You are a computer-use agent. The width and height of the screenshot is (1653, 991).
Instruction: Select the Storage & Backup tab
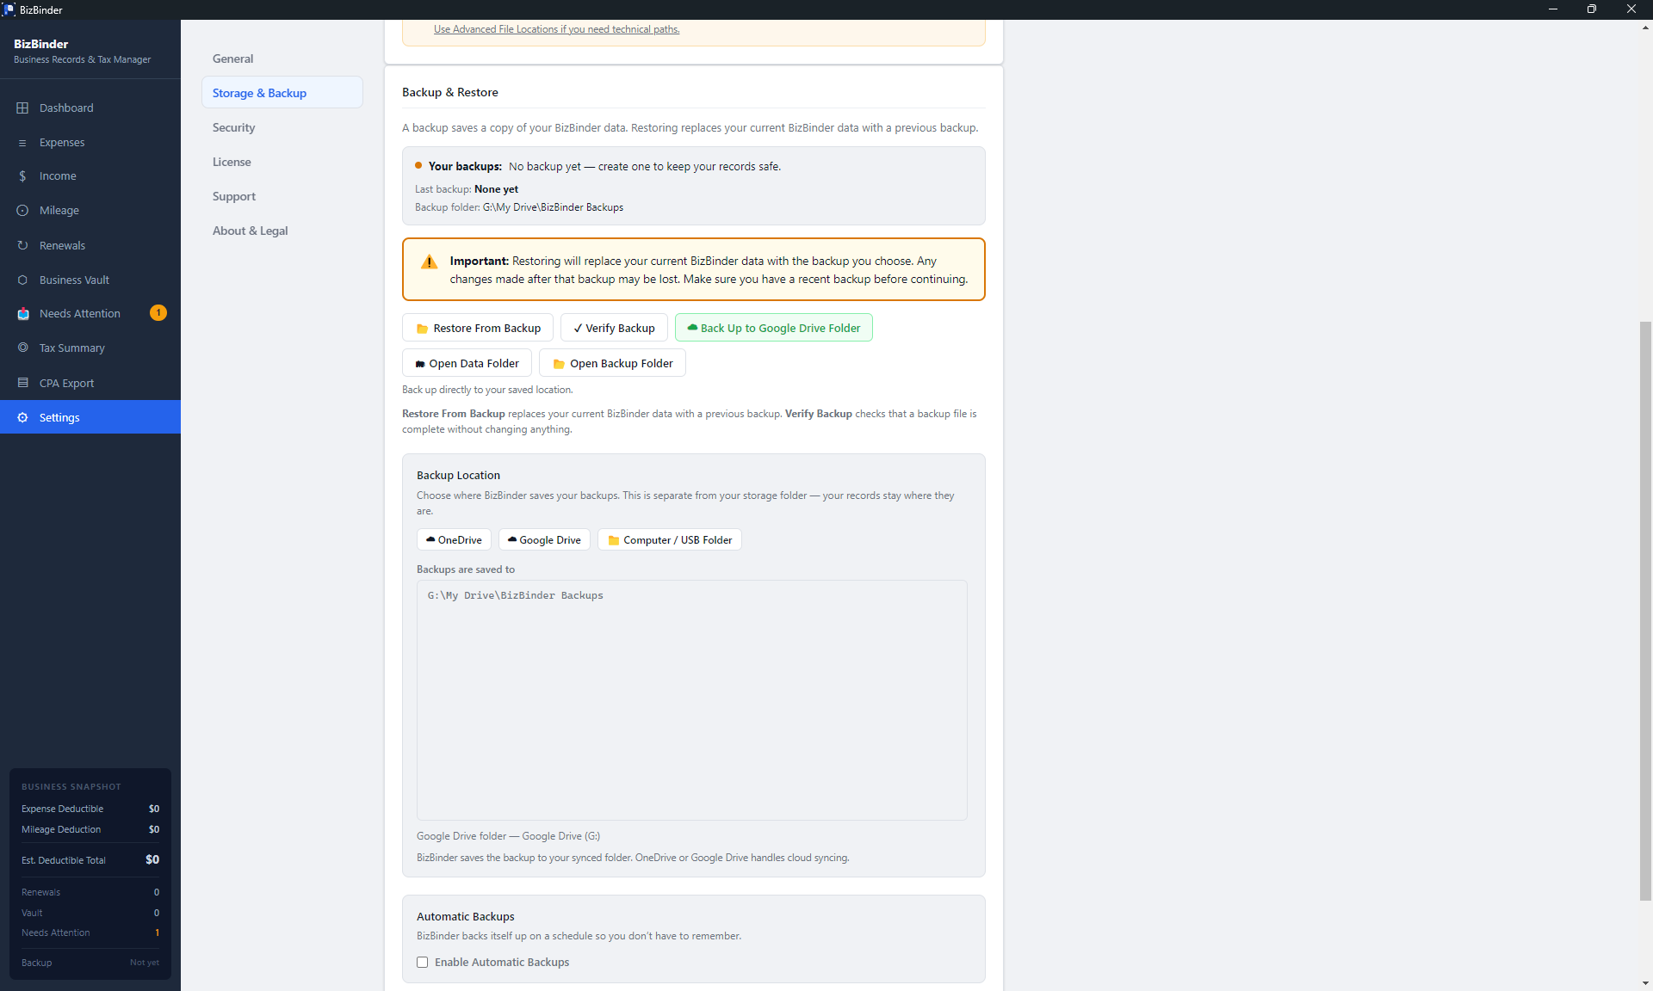(282, 93)
